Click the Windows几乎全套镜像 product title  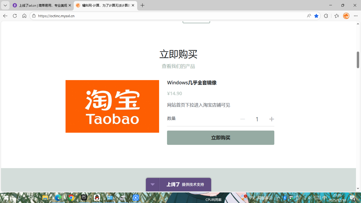[x=192, y=83]
